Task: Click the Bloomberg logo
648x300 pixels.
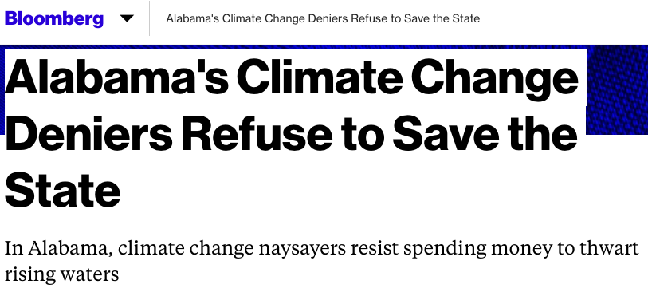Action: [x=53, y=19]
